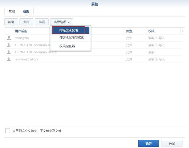Click 允许 in the wangxm row
The width and height of the screenshot is (189, 148).
click(129, 38)
